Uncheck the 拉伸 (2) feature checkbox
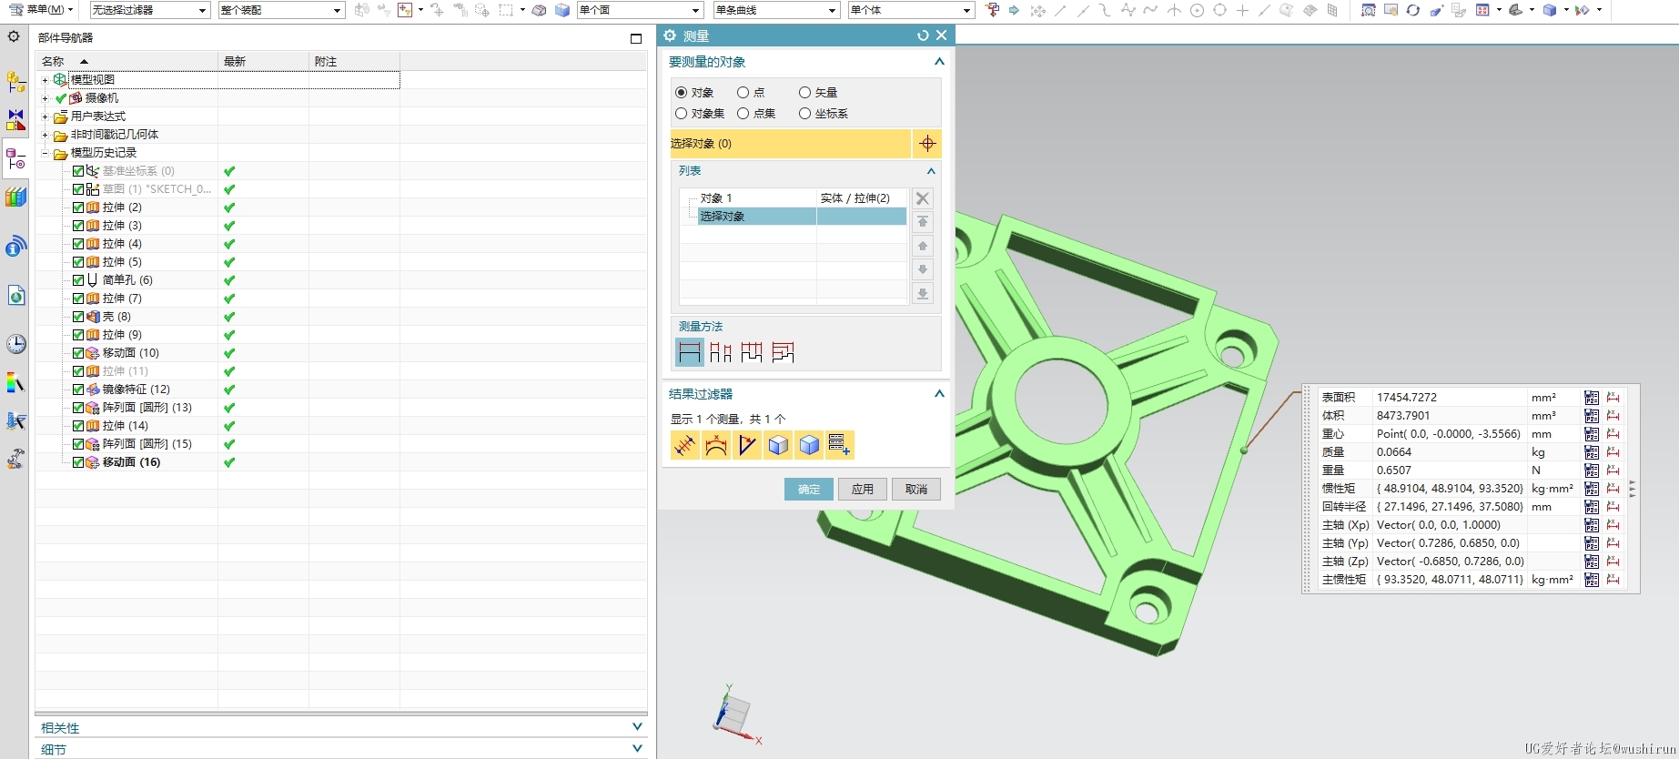Viewport: 1679px width, 759px height. coord(78,207)
